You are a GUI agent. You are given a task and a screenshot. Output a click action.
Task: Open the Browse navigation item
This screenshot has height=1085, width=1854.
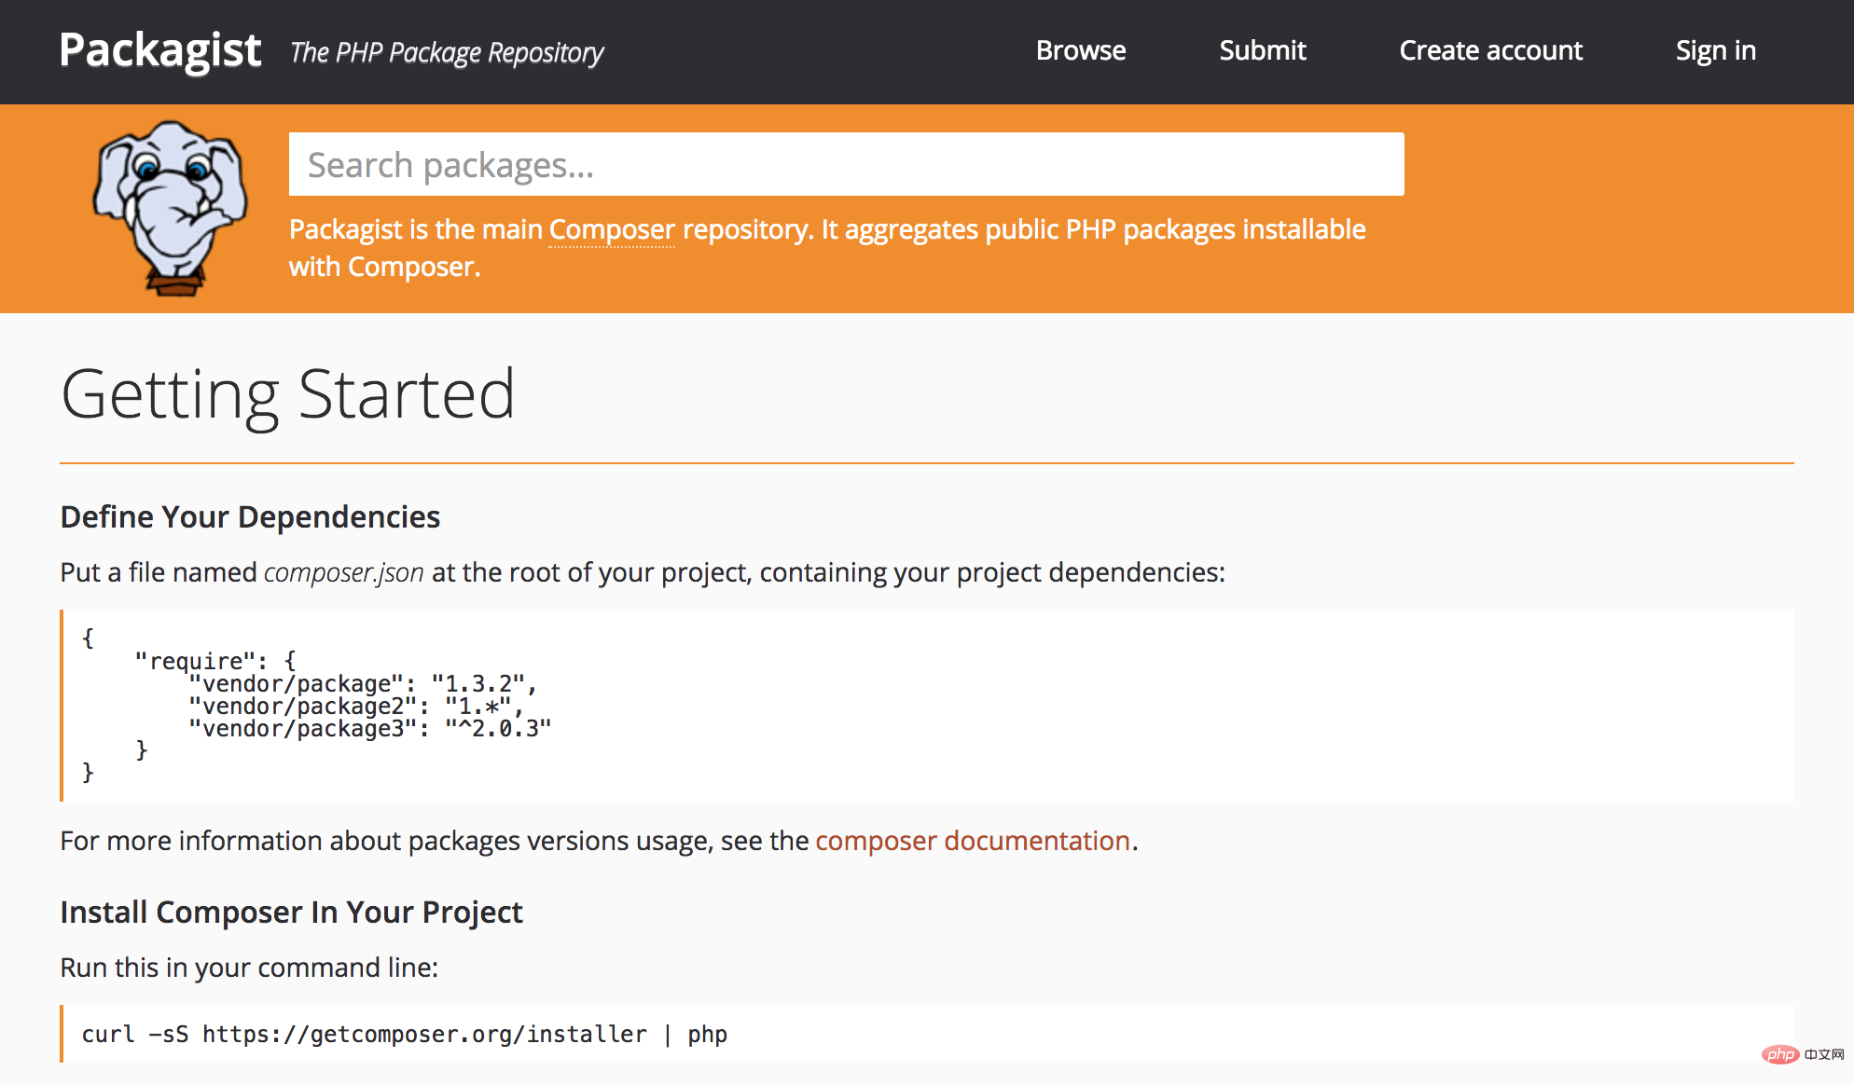pyautogui.click(x=1080, y=51)
